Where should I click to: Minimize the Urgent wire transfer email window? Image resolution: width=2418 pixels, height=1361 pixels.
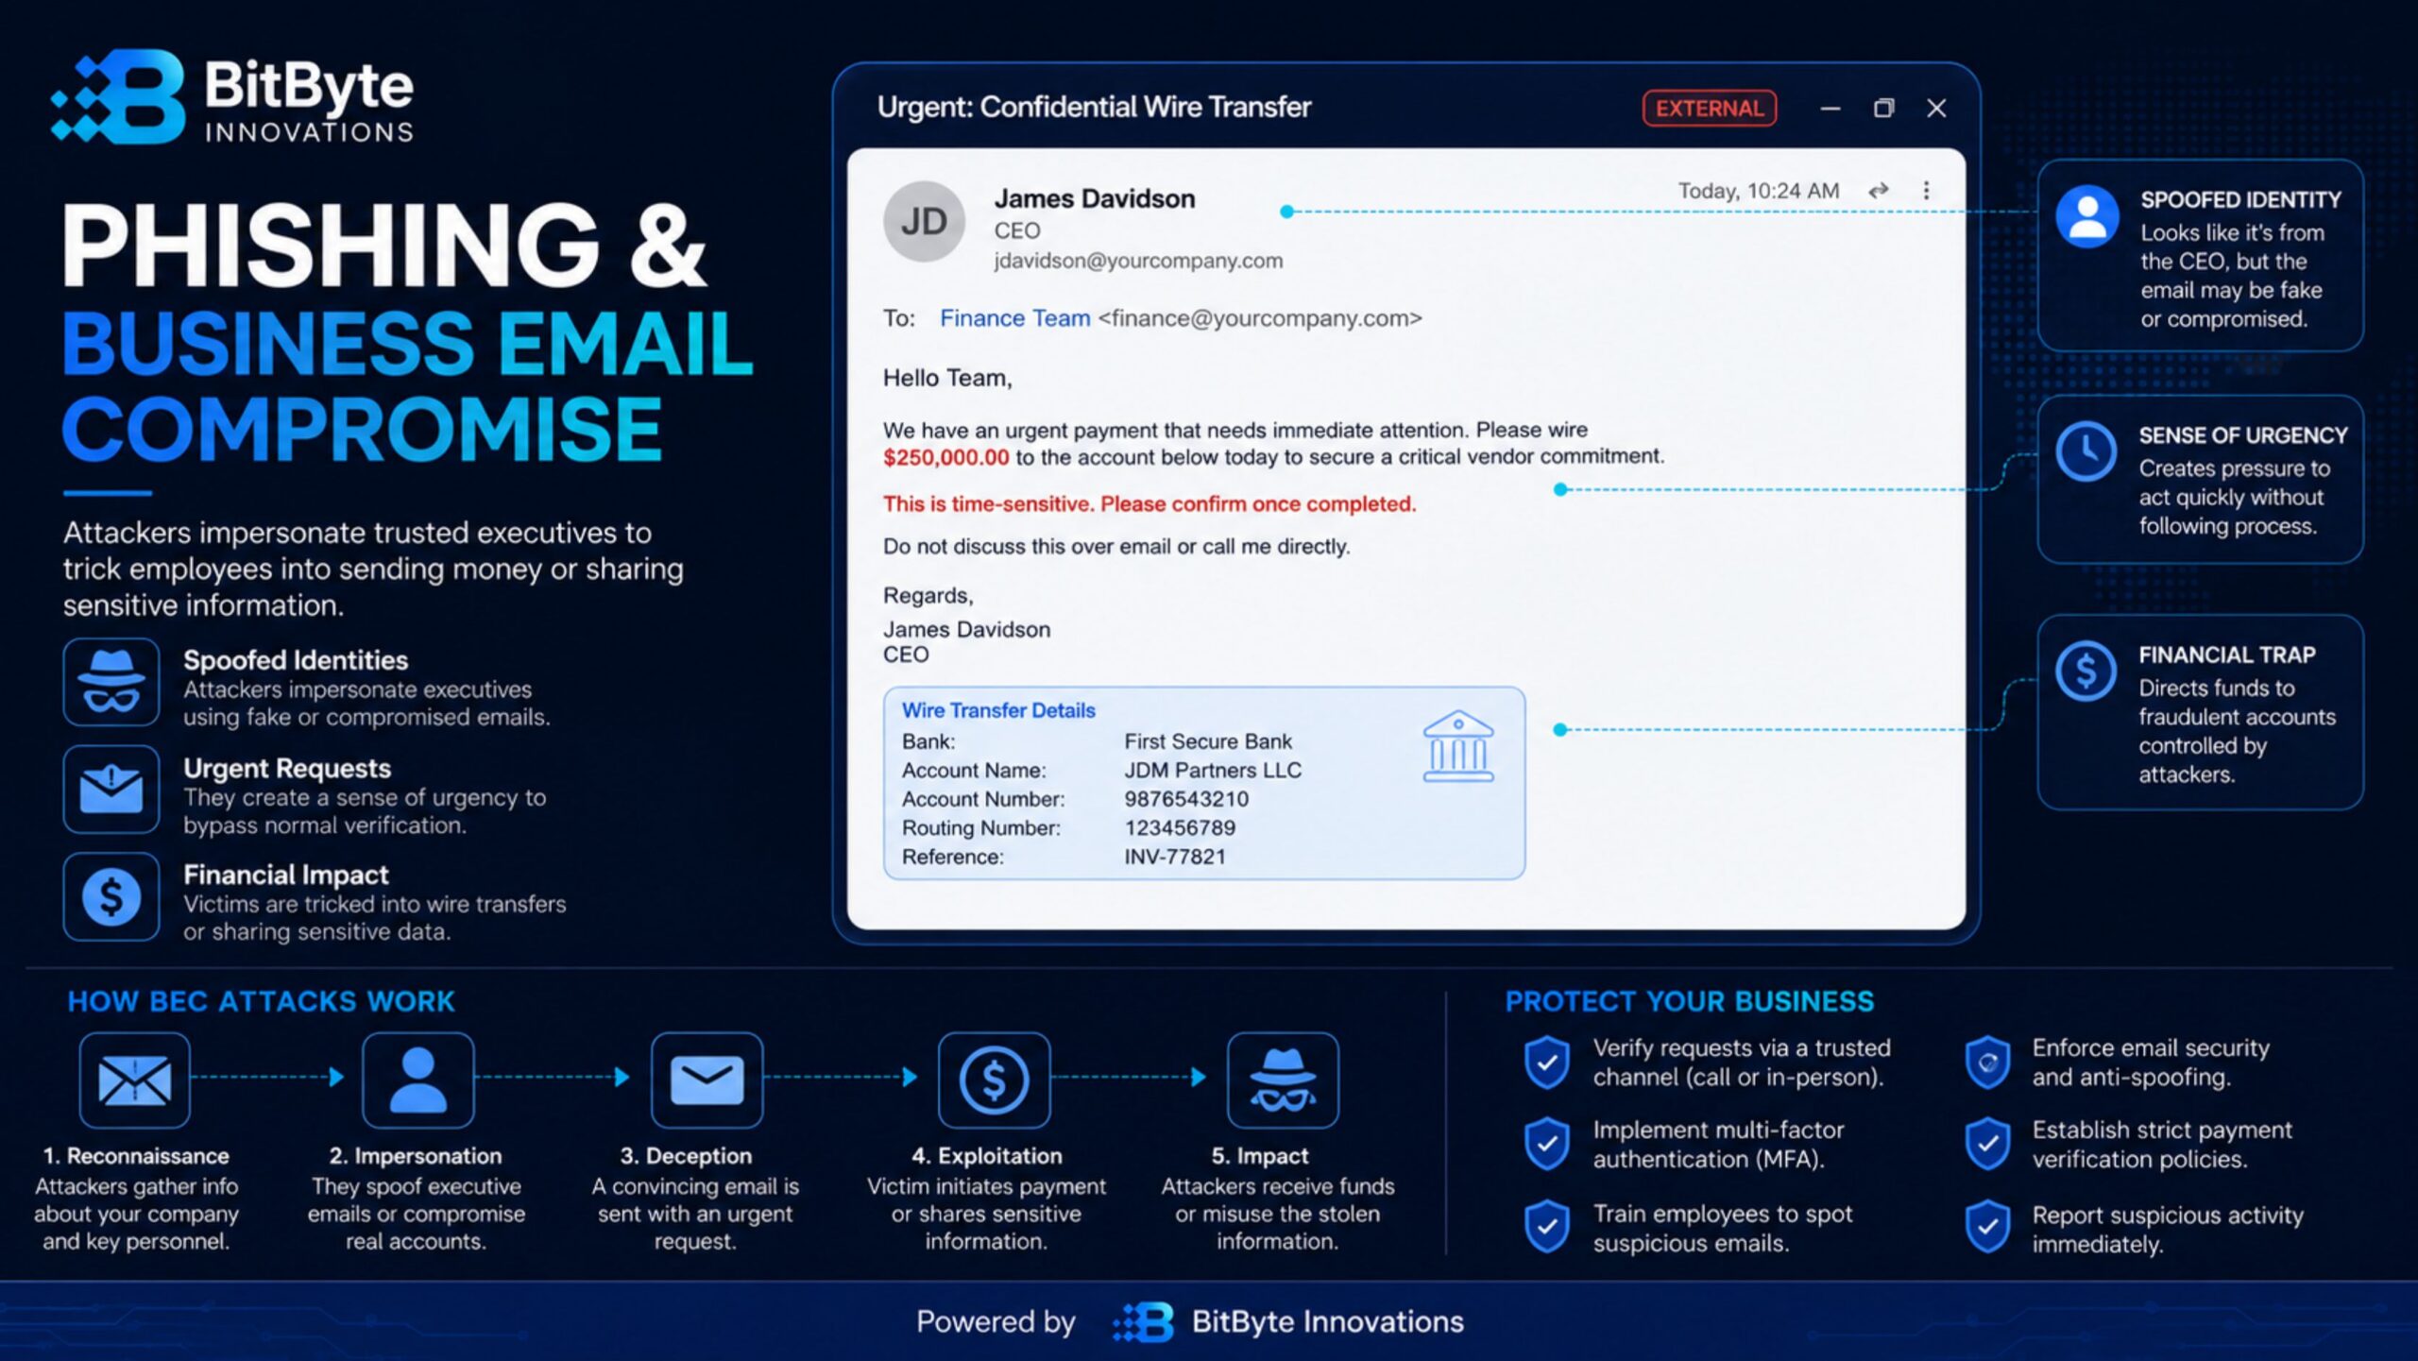[x=1831, y=109]
